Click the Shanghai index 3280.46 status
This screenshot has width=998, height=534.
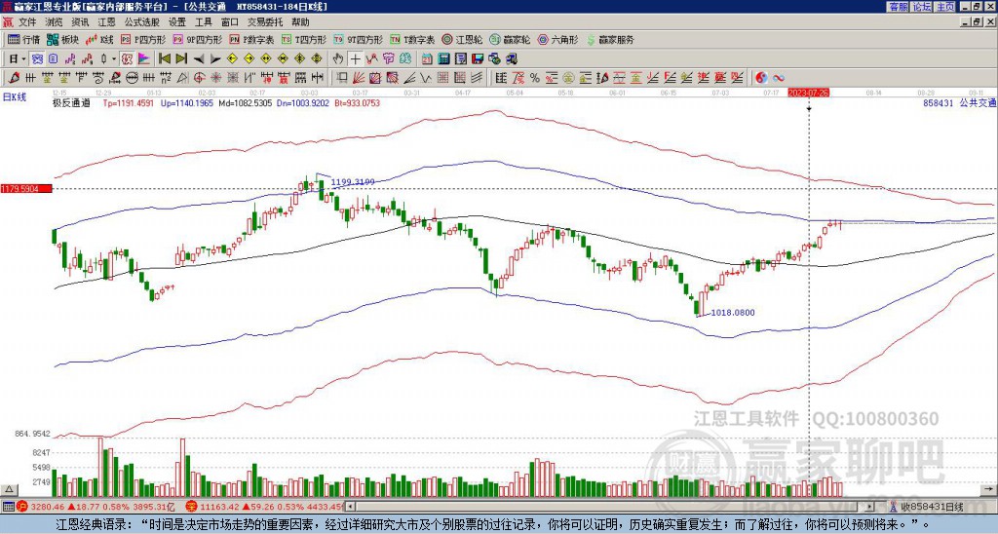96,507
